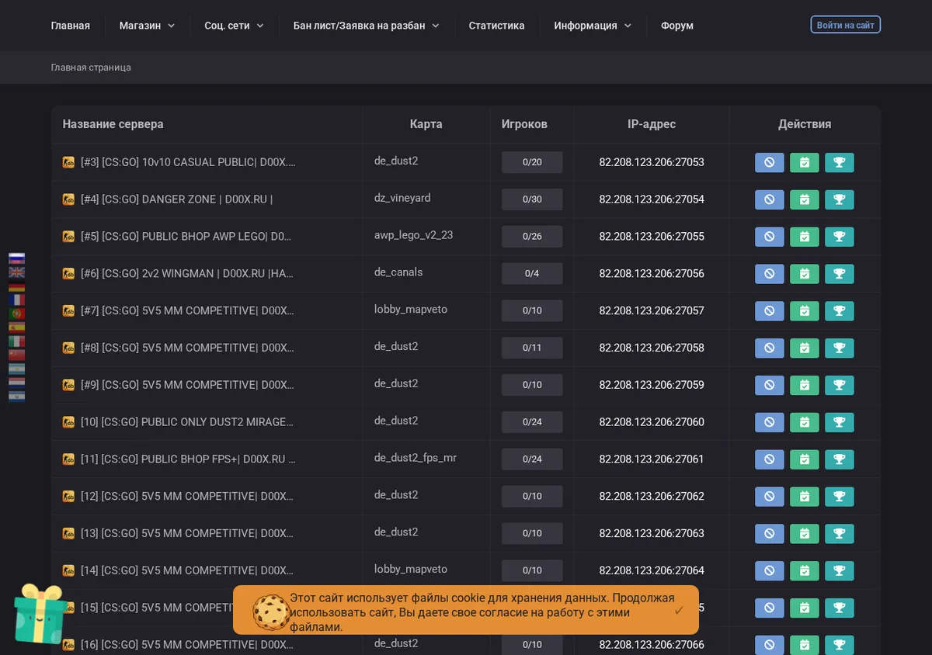Screen dimensions: 932x655
Task: Dismiss cookie notice with the checkmark
Action: point(679,610)
